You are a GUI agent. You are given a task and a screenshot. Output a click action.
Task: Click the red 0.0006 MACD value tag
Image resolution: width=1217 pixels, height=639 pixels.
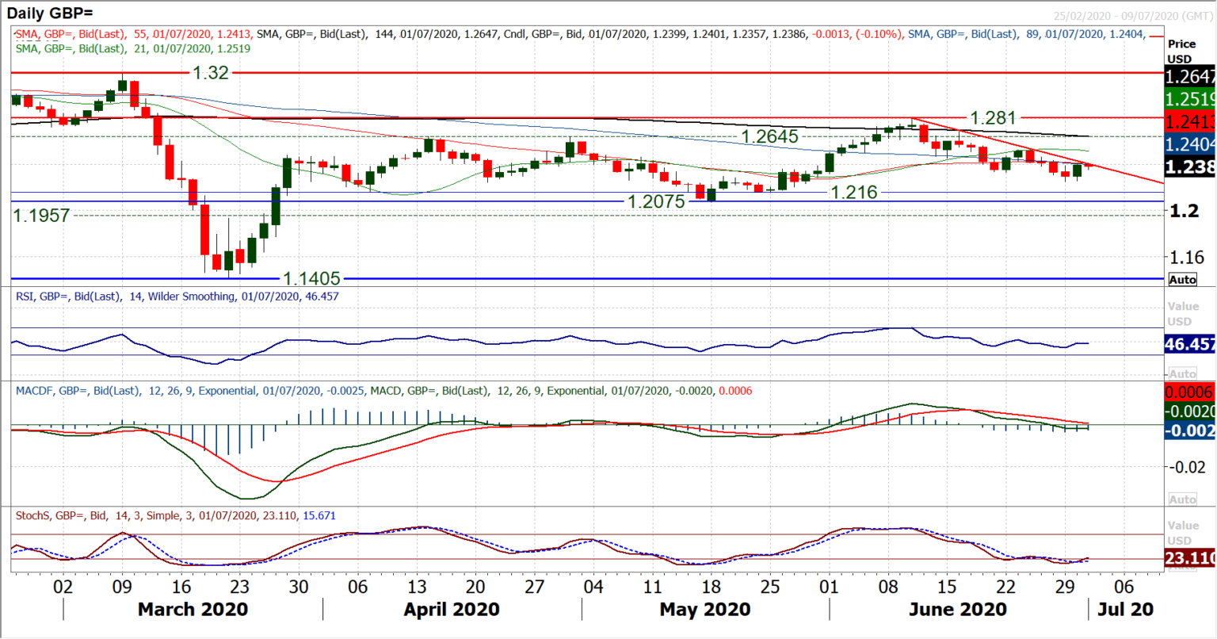[x=1188, y=392]
